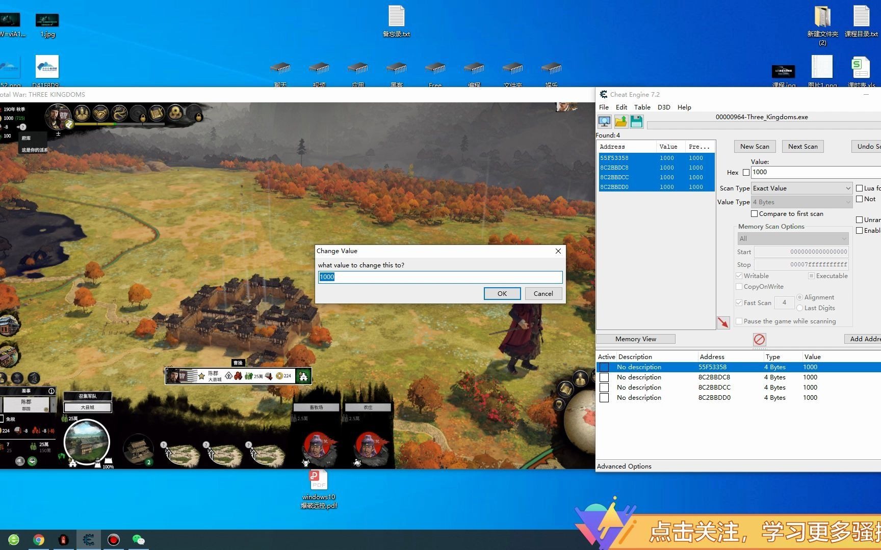
Task: Click the 农庄 building tab in game
Action: (x=368, y=407)
